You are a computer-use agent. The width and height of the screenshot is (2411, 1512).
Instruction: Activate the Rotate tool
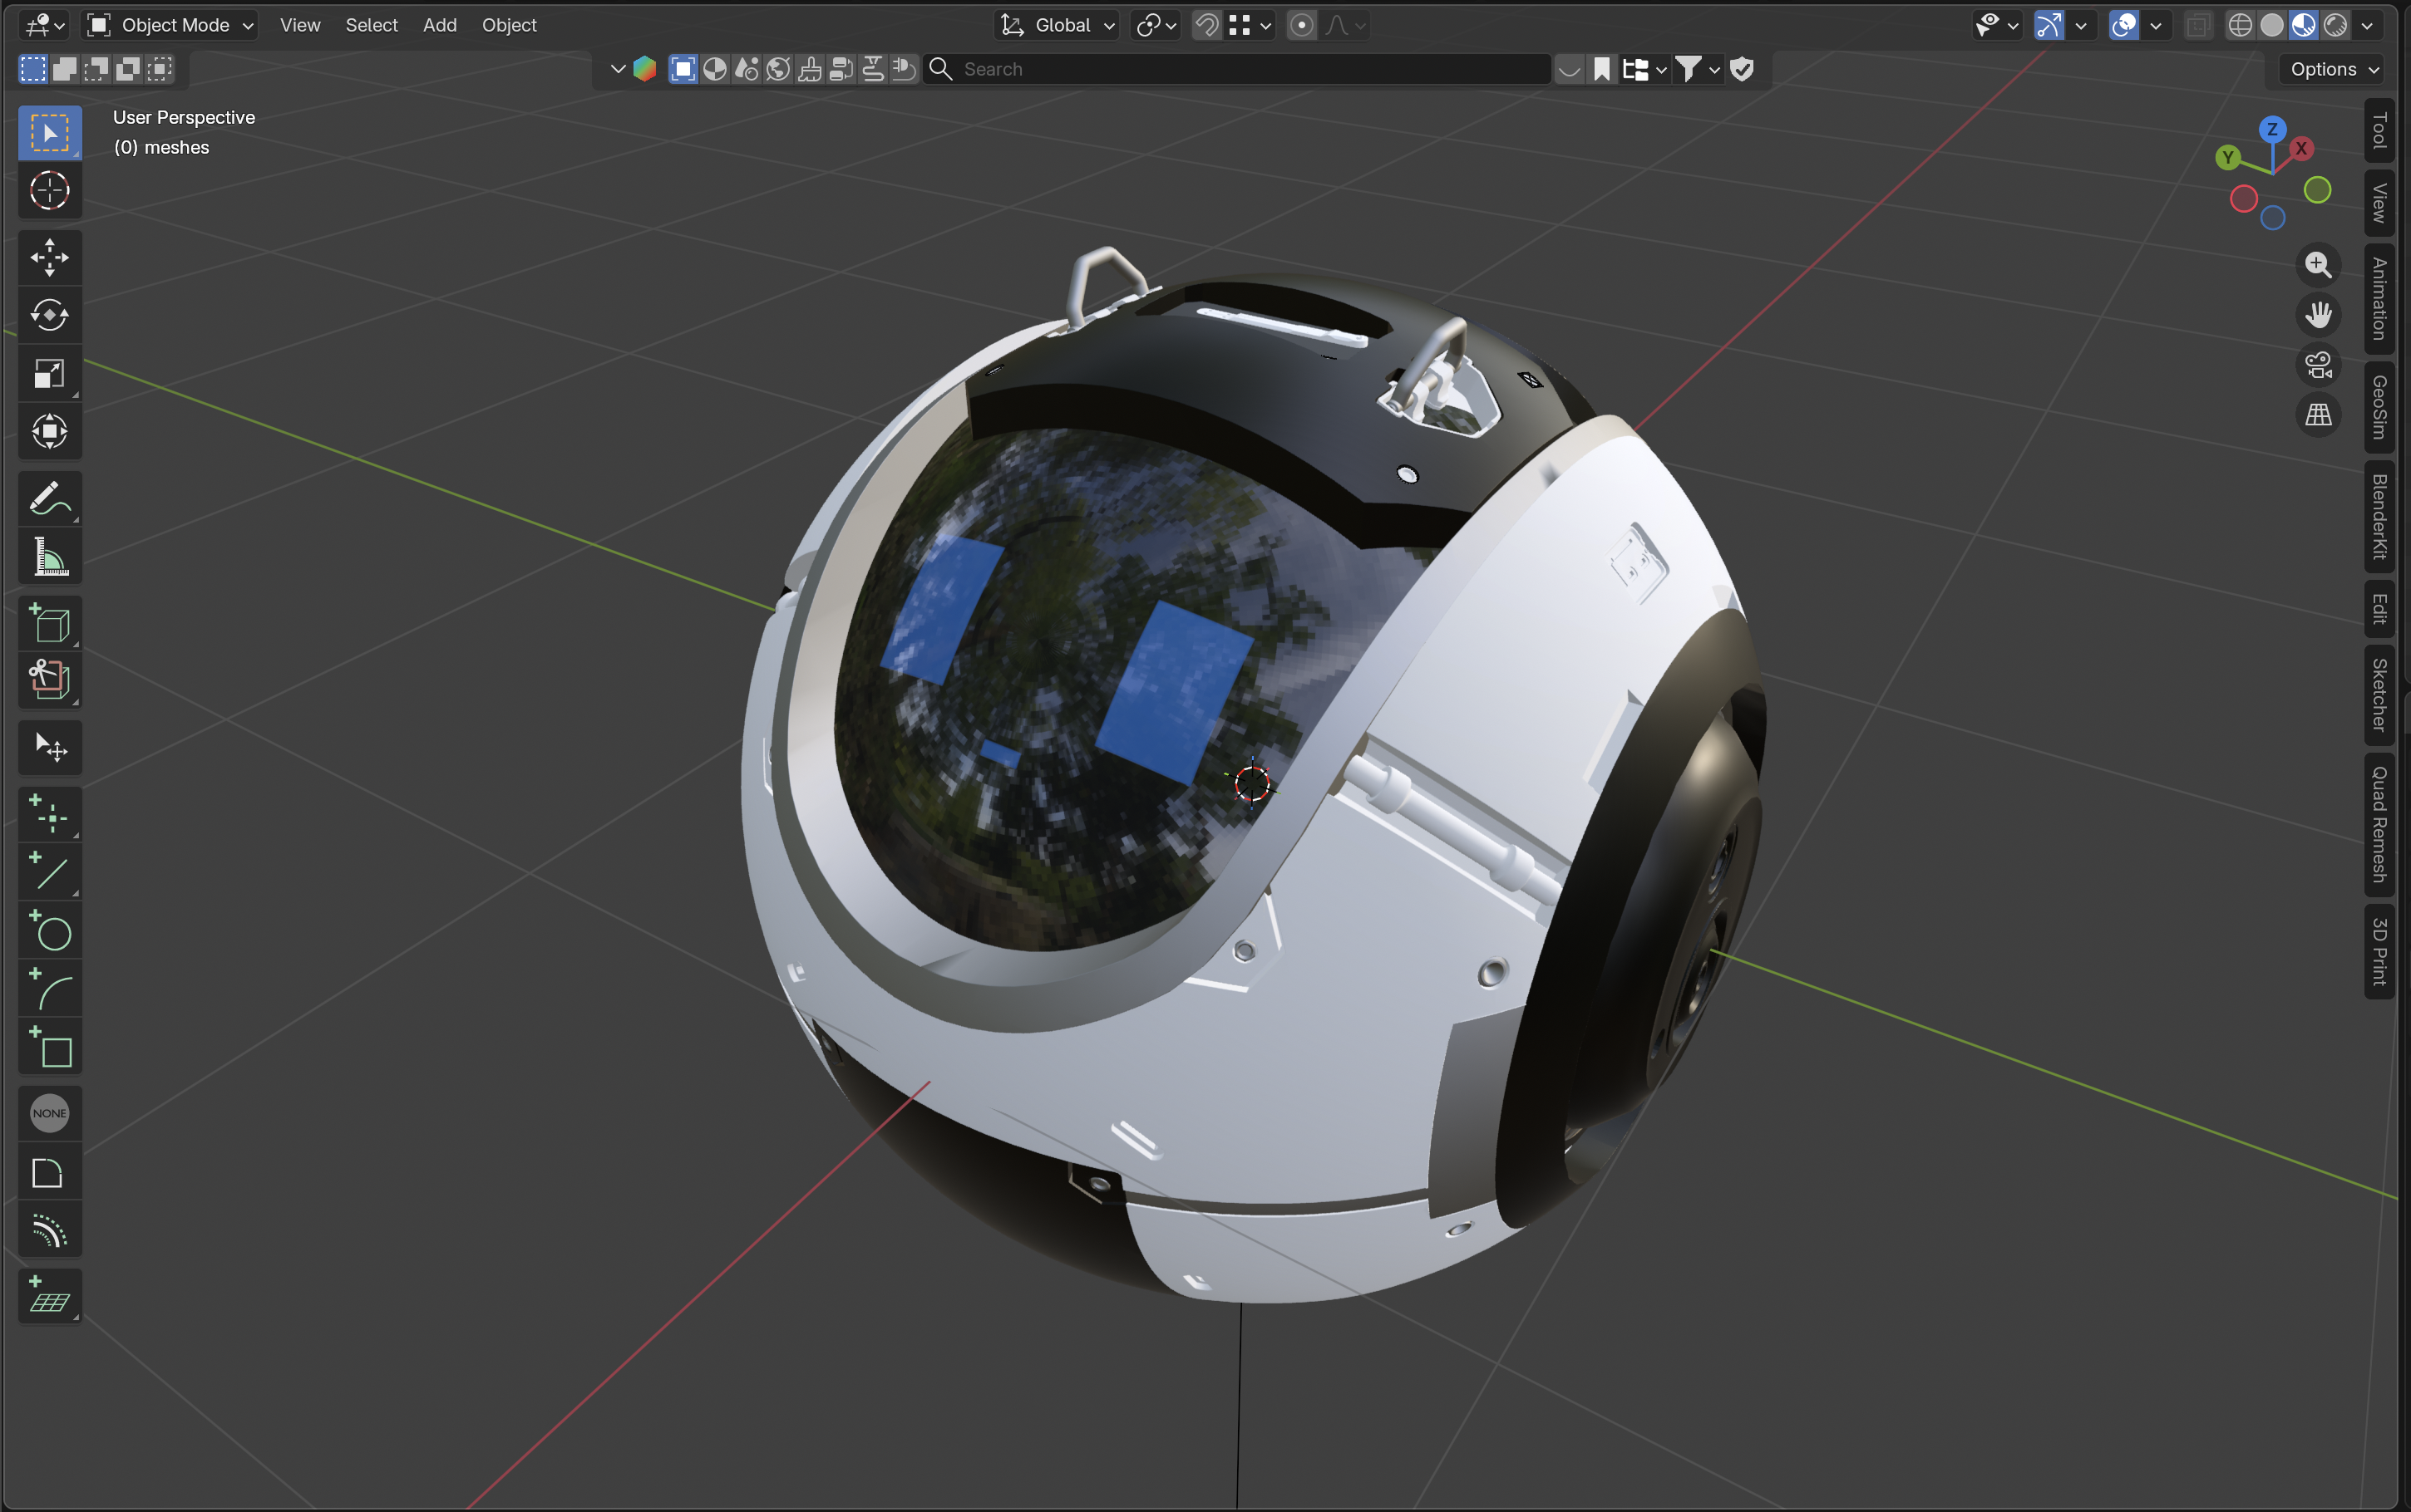[49, 315]
